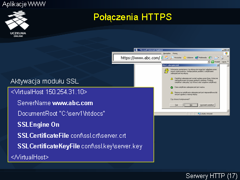Click the Print icon in IE toolbar
The image size is (240, 180).
coord(222,58)
